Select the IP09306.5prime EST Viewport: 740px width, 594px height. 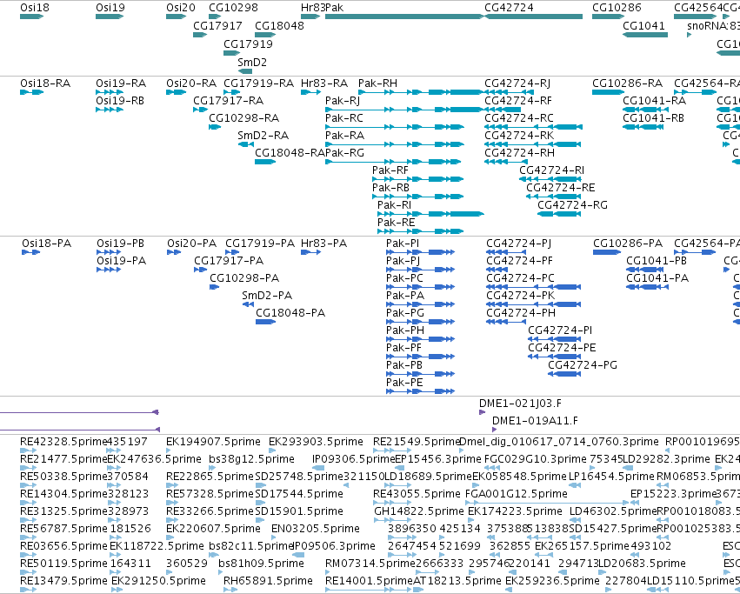[318, 468]
